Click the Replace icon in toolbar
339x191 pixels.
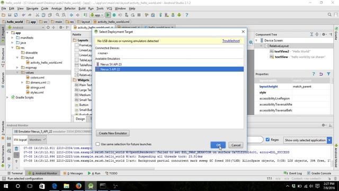click(64, 15)
